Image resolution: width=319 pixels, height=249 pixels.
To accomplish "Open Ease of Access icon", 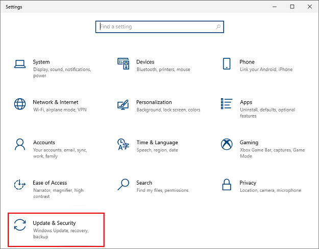I will (20, 185).
